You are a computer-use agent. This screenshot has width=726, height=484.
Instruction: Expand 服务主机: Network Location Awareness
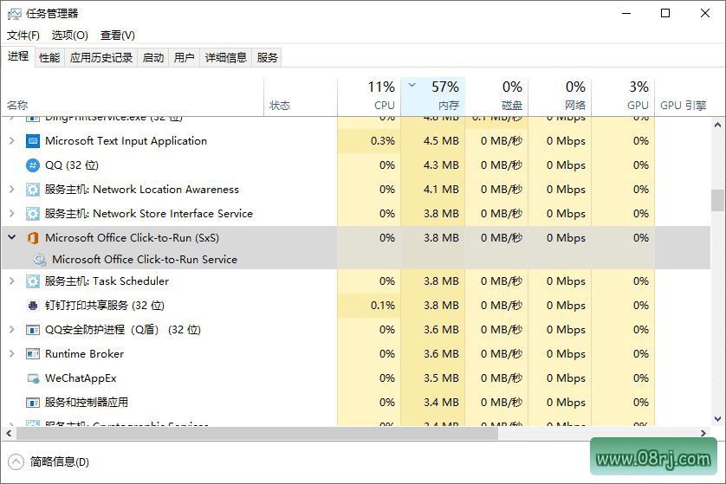12,190
